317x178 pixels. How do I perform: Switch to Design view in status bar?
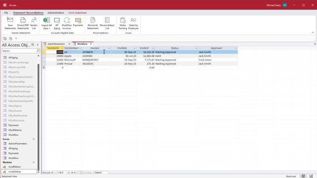click(311, 176)
